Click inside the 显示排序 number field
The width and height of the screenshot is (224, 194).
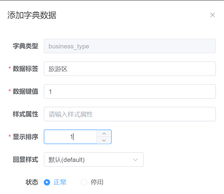pos(71,137)
